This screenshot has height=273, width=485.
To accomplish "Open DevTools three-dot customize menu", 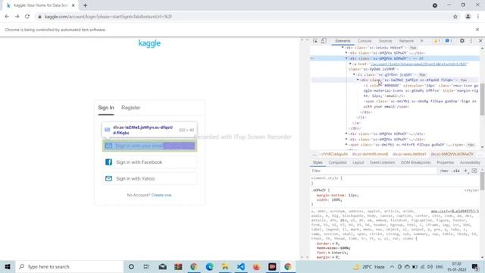I will 471,41.
